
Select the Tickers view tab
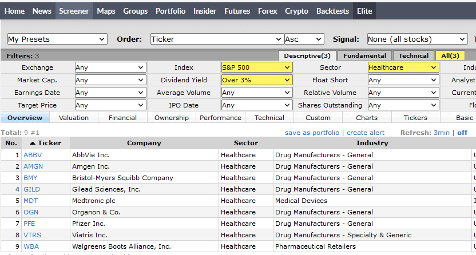tap(415, 118)
